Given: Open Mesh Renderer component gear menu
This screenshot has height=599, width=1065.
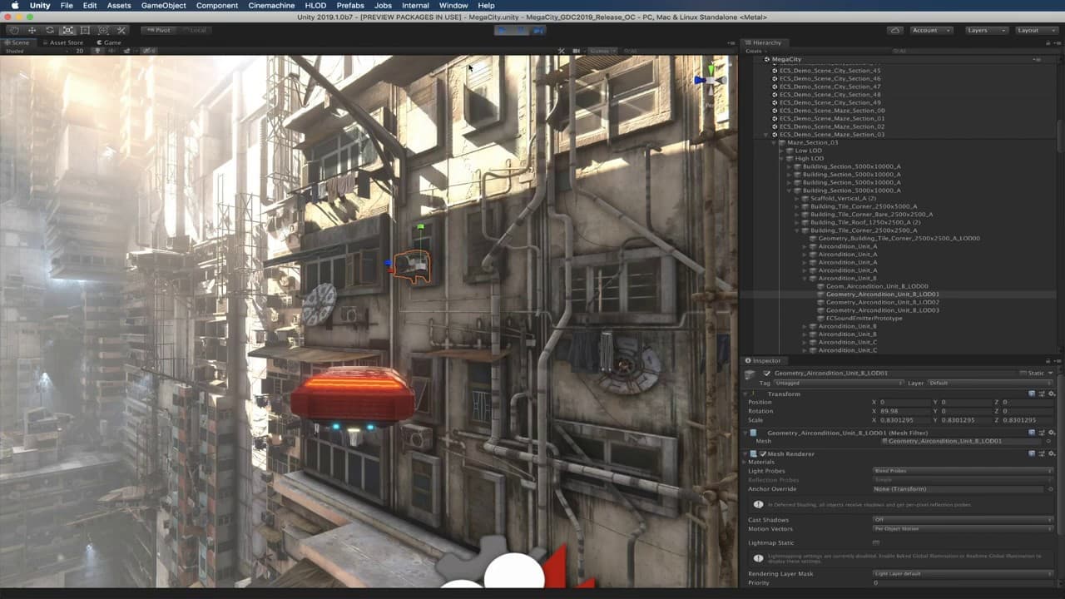Looking at the screenshot, I should pyautogui.click(x=1052, y=453).
